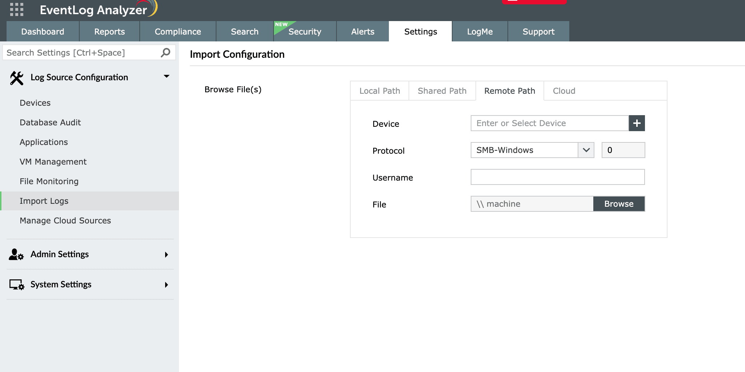Open the Protocol SMB-Windows dropdown
Viewport: 745px width, 372px height.
click(x=533, y=150)
